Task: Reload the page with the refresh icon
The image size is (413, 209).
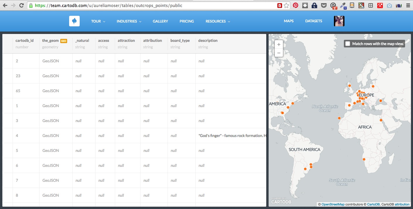Action: [x=21, y=5]
